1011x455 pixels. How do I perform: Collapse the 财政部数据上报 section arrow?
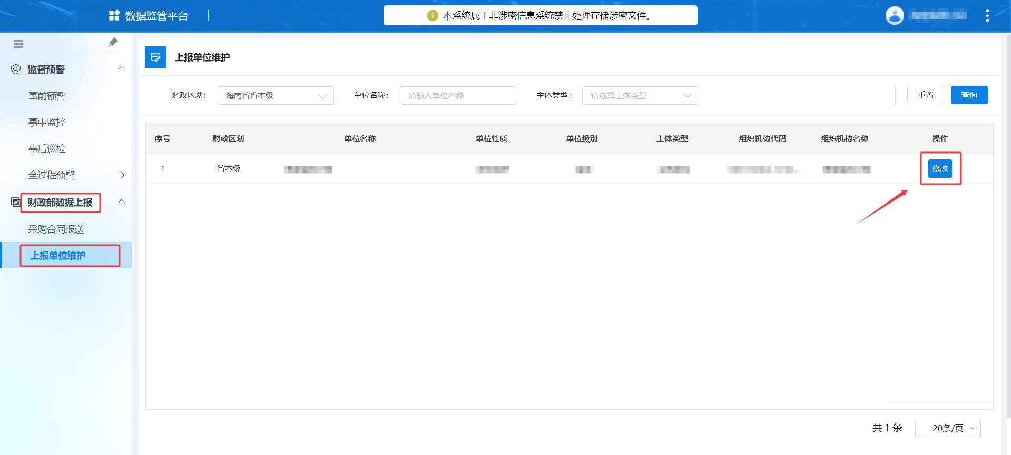point(122,202)
